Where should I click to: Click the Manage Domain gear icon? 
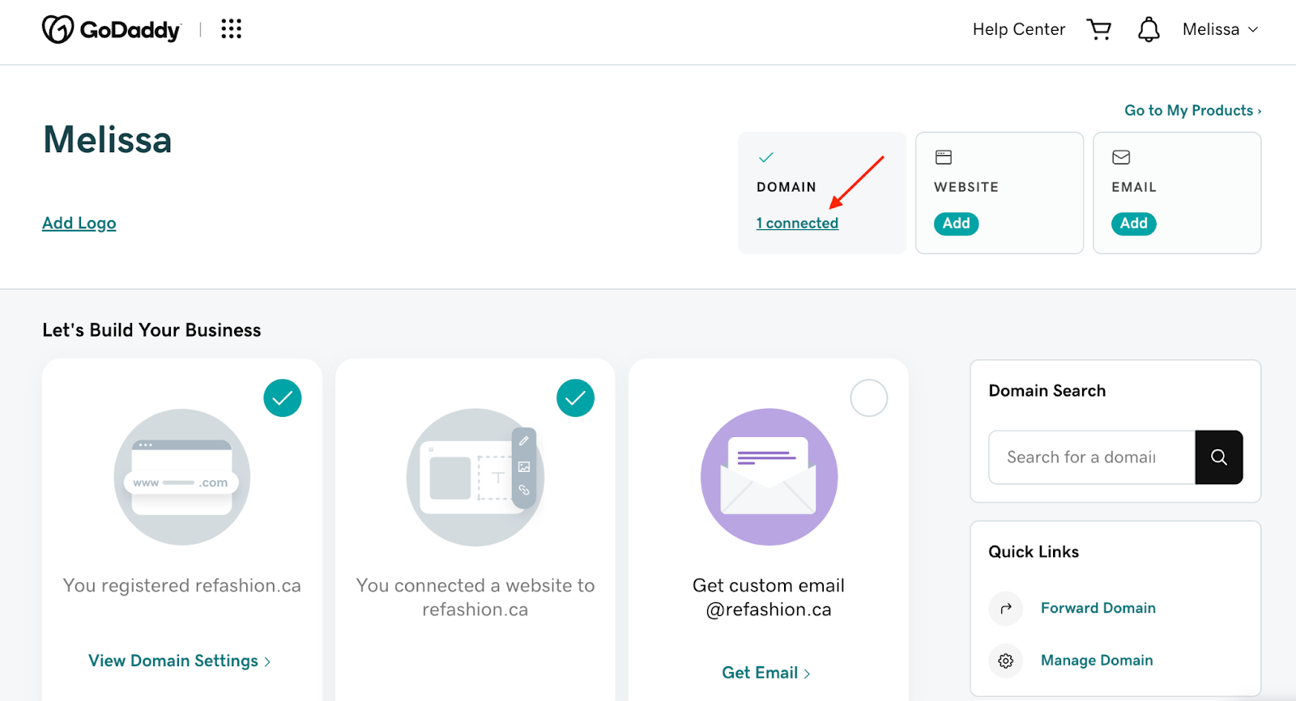click(1006, 661)
